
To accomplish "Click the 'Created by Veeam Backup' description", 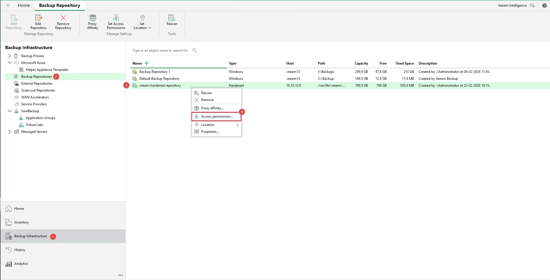I will [x=438, y=79].
